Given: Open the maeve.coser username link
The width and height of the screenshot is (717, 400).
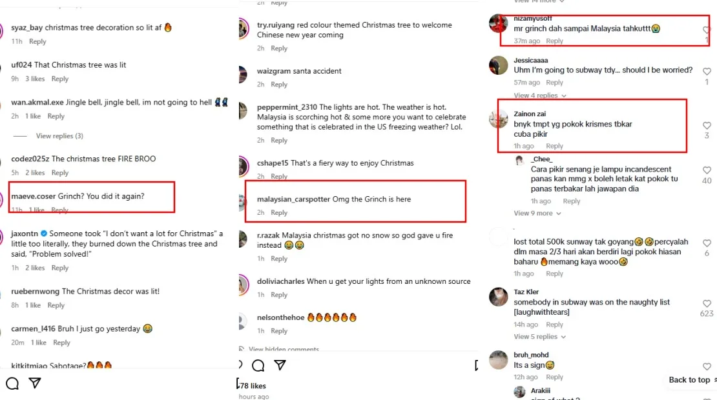Looking at the screenshot, I should tap(34, 195).
